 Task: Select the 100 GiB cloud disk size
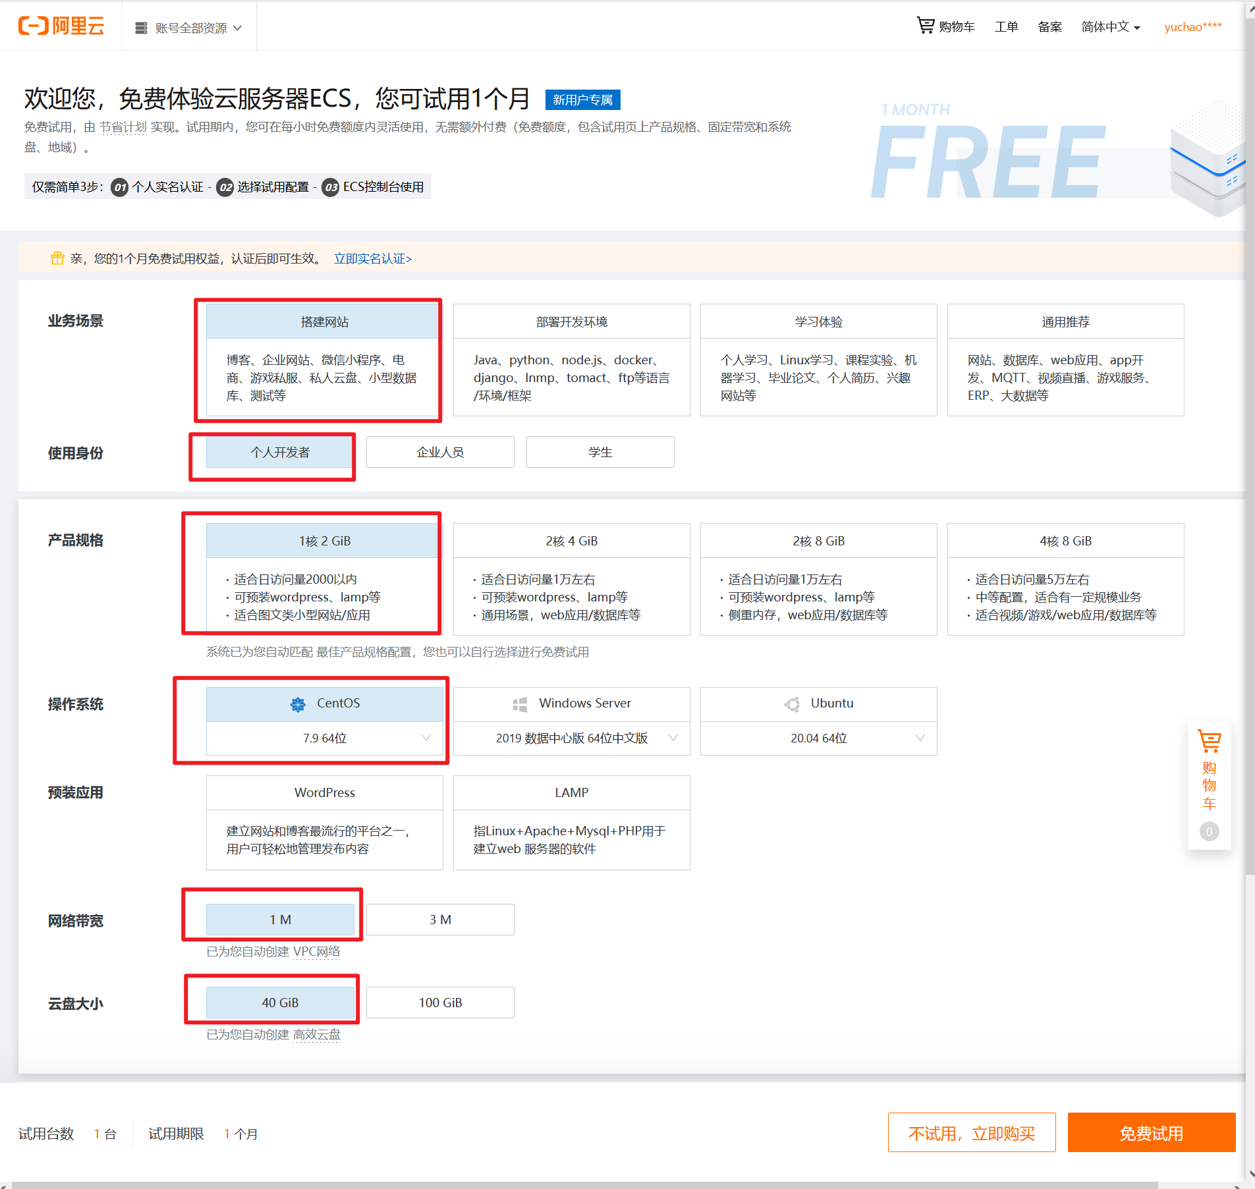tap(440, 1003)
